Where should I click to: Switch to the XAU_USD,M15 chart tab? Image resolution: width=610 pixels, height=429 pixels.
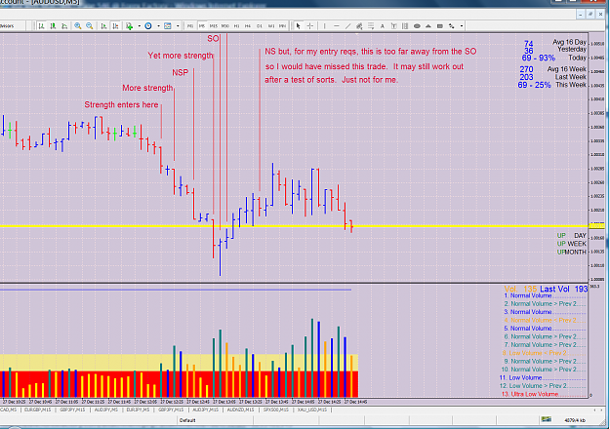pyautogui.click(x=312, y=409)
